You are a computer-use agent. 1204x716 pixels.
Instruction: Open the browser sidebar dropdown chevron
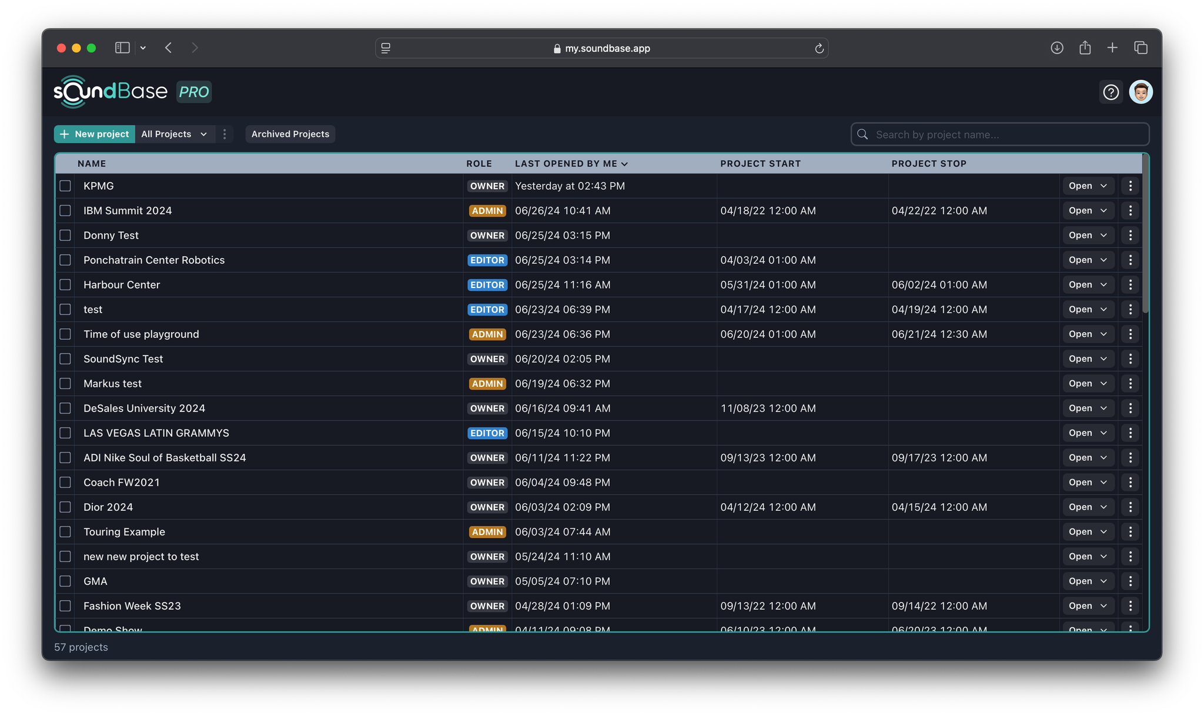click(143, 48)
